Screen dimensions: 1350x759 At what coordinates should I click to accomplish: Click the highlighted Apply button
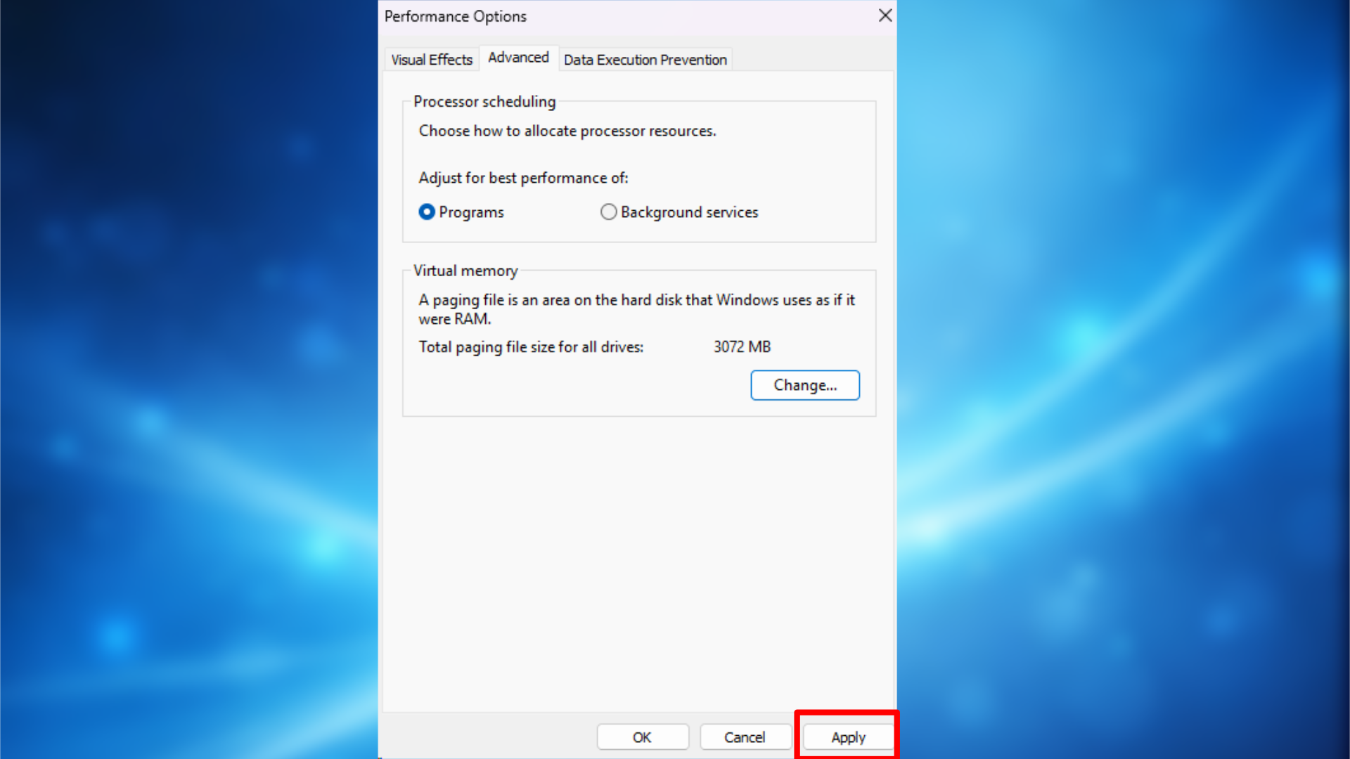[x=847, y=737]
